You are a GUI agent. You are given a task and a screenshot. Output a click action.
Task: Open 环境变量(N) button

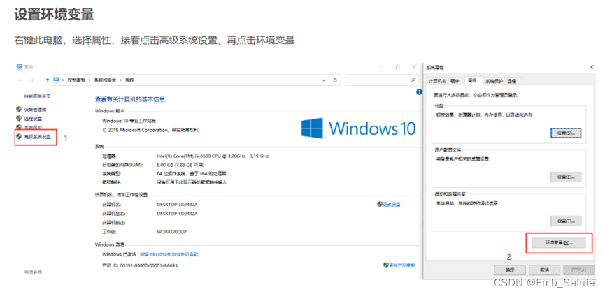[x=559, y=243]
